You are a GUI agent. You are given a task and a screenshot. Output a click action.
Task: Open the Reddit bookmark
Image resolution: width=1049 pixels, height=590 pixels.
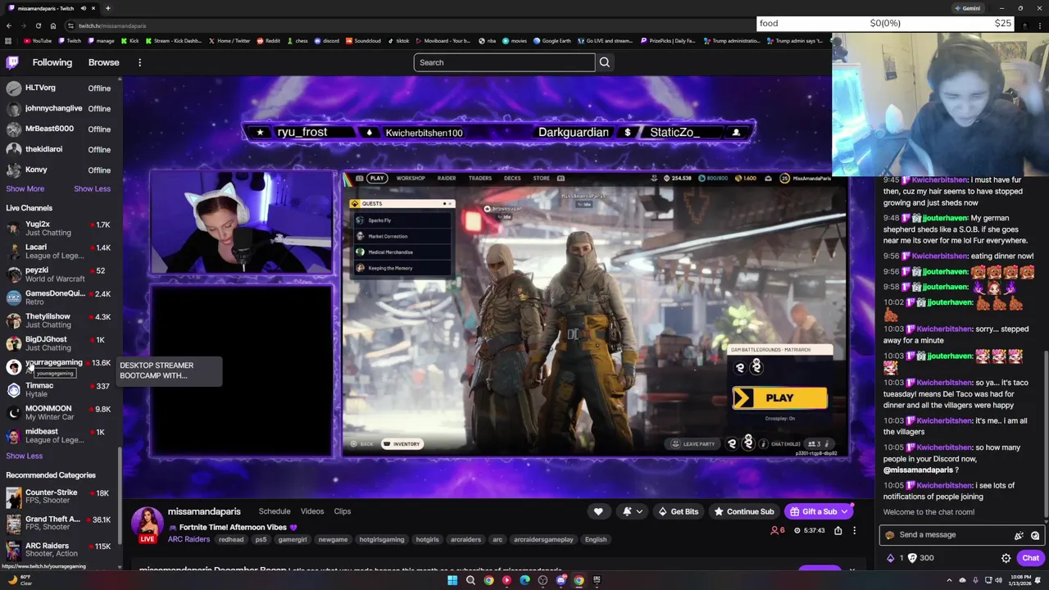(x=269, y=40)
